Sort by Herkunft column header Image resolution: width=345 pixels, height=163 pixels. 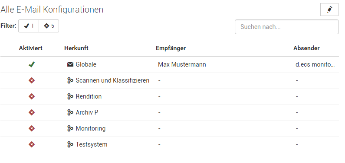[76, 48]
